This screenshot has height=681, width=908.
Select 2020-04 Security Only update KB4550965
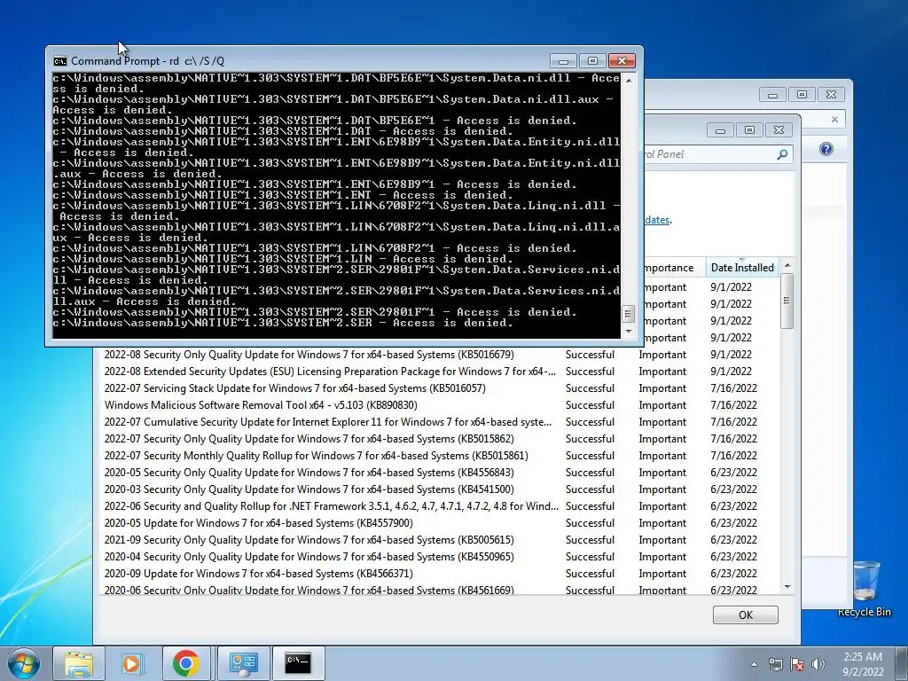coord(438,556)
